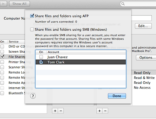Open the help question mark button
The height and width of the screenshot is (119, 156).
(33, 96)
